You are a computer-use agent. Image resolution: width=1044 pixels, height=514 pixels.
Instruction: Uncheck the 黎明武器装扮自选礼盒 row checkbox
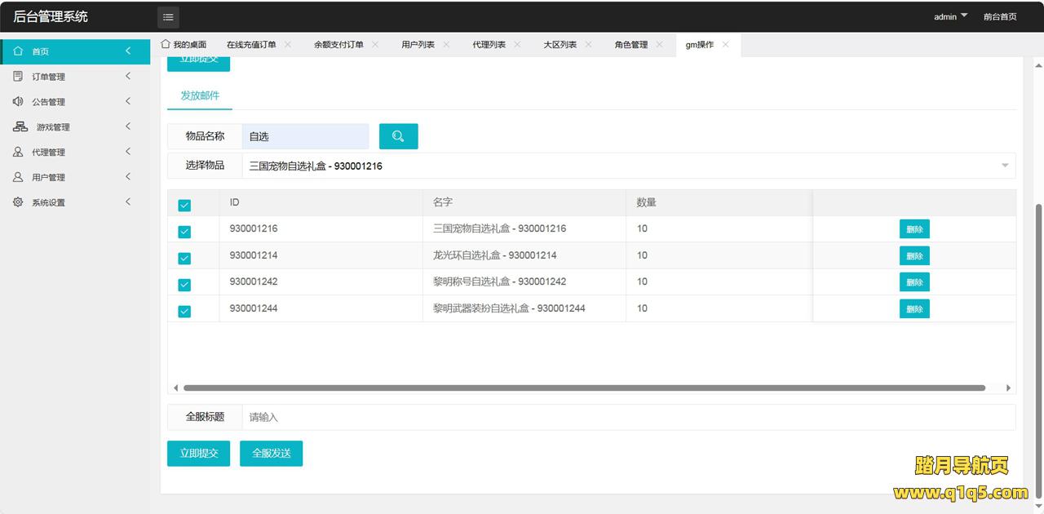184,311
